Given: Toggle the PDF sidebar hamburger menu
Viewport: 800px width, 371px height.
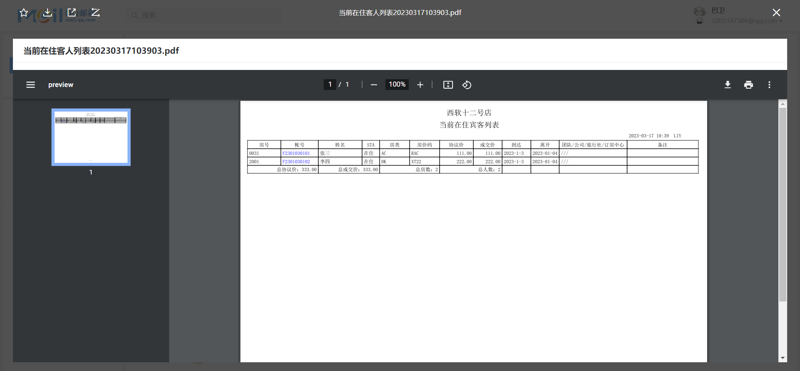Looking at the screenshot, I should click(x=30, y=85).
